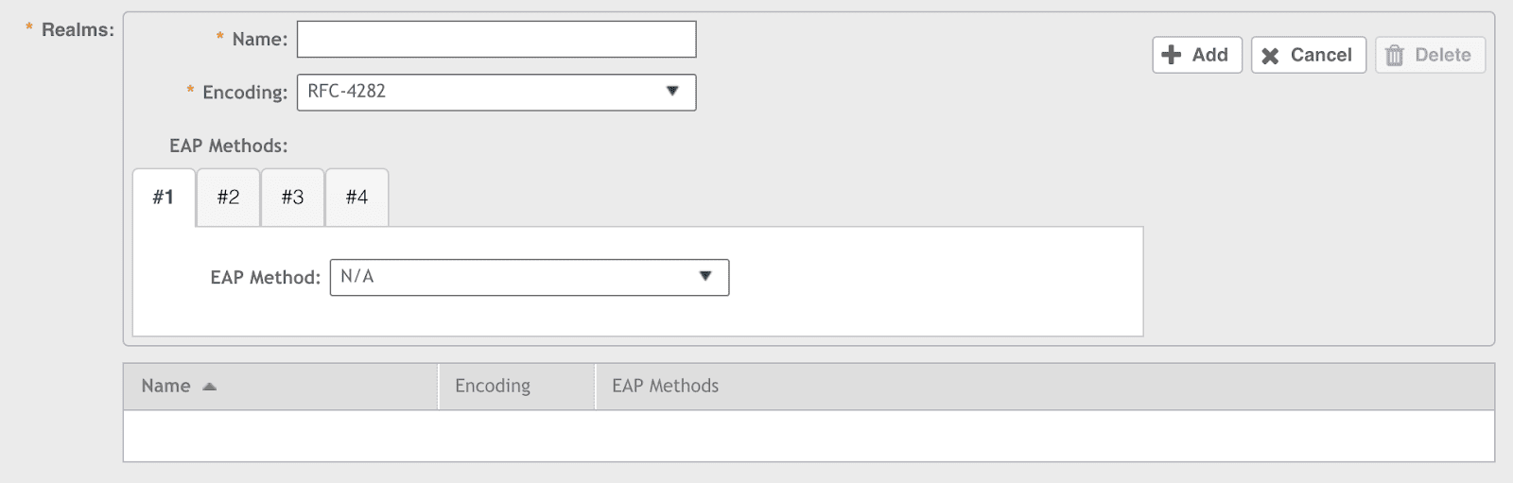
Task: Switch to EAP Methods tab #1
Action: click(x=164, y=198)
